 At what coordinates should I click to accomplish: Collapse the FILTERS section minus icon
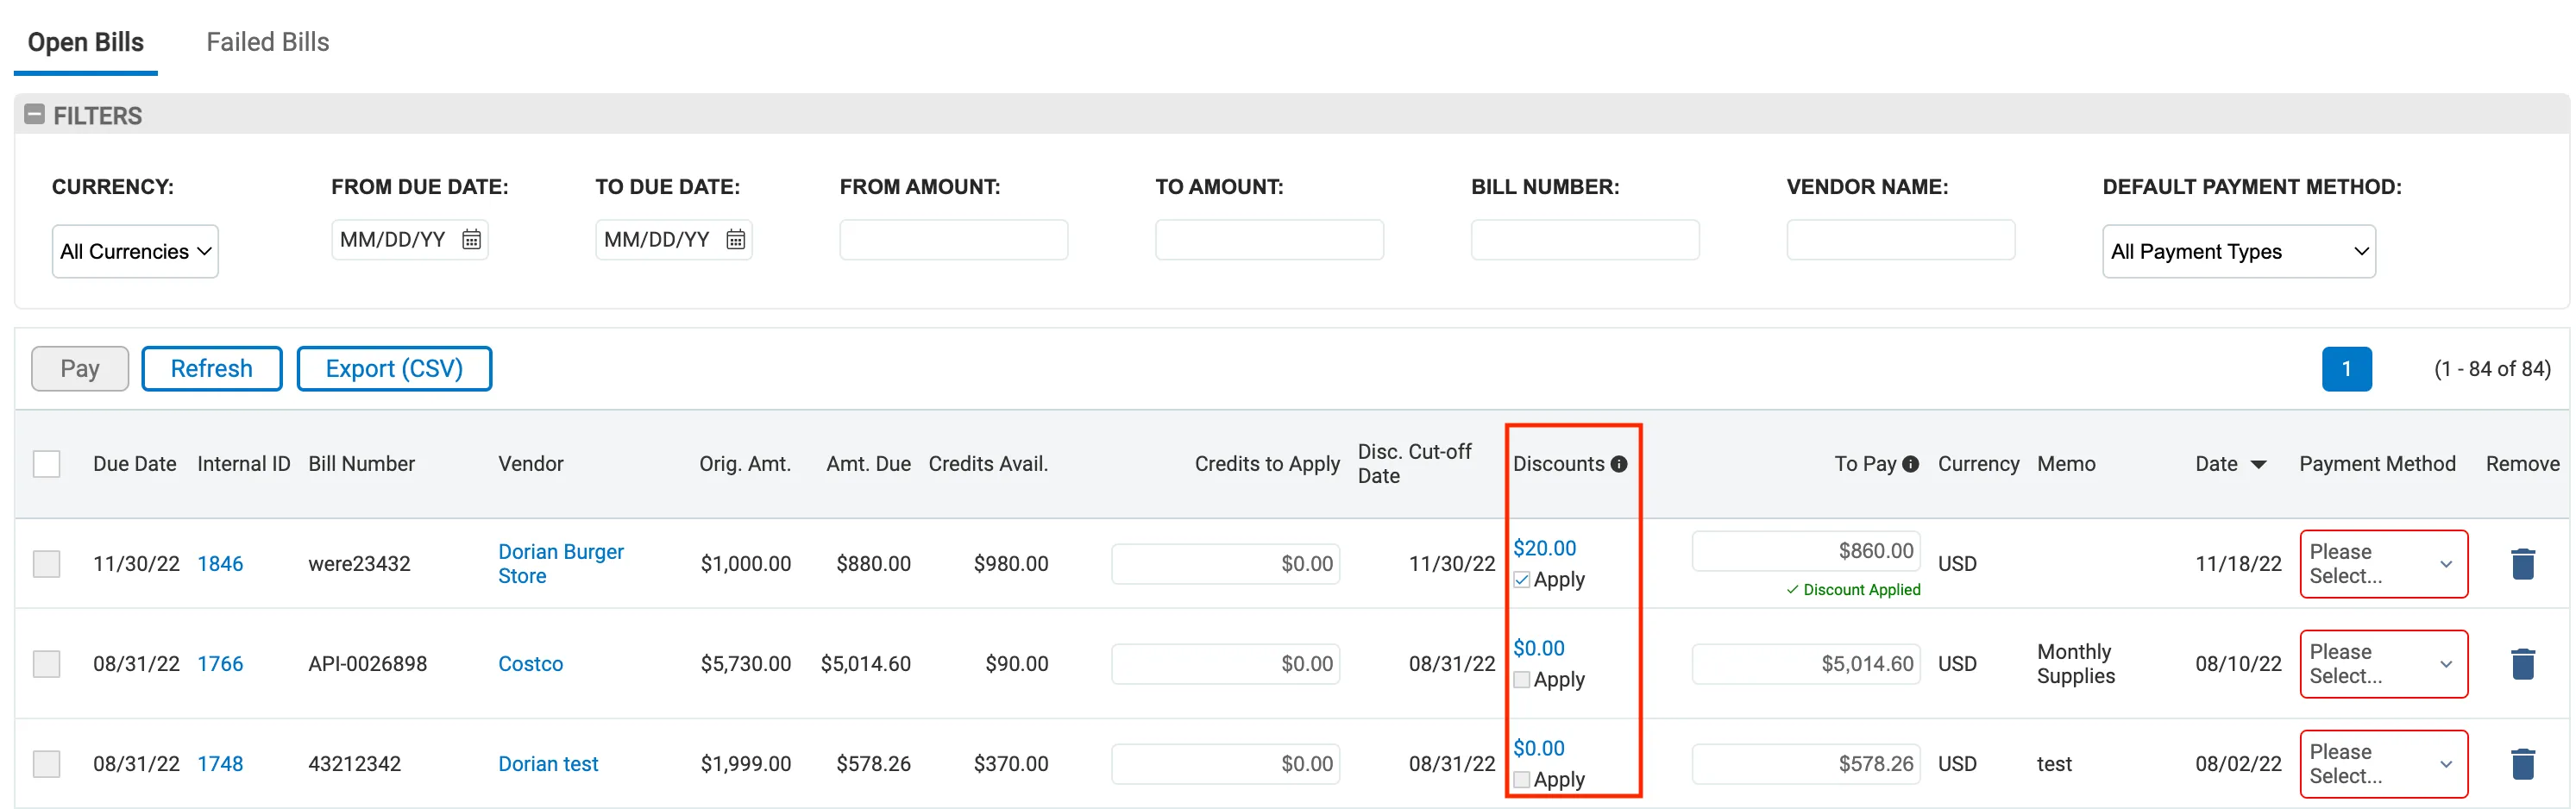coord(34,114)
